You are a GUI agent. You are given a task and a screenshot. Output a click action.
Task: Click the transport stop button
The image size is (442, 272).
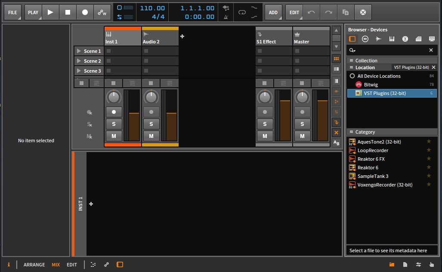click(68, 12)
